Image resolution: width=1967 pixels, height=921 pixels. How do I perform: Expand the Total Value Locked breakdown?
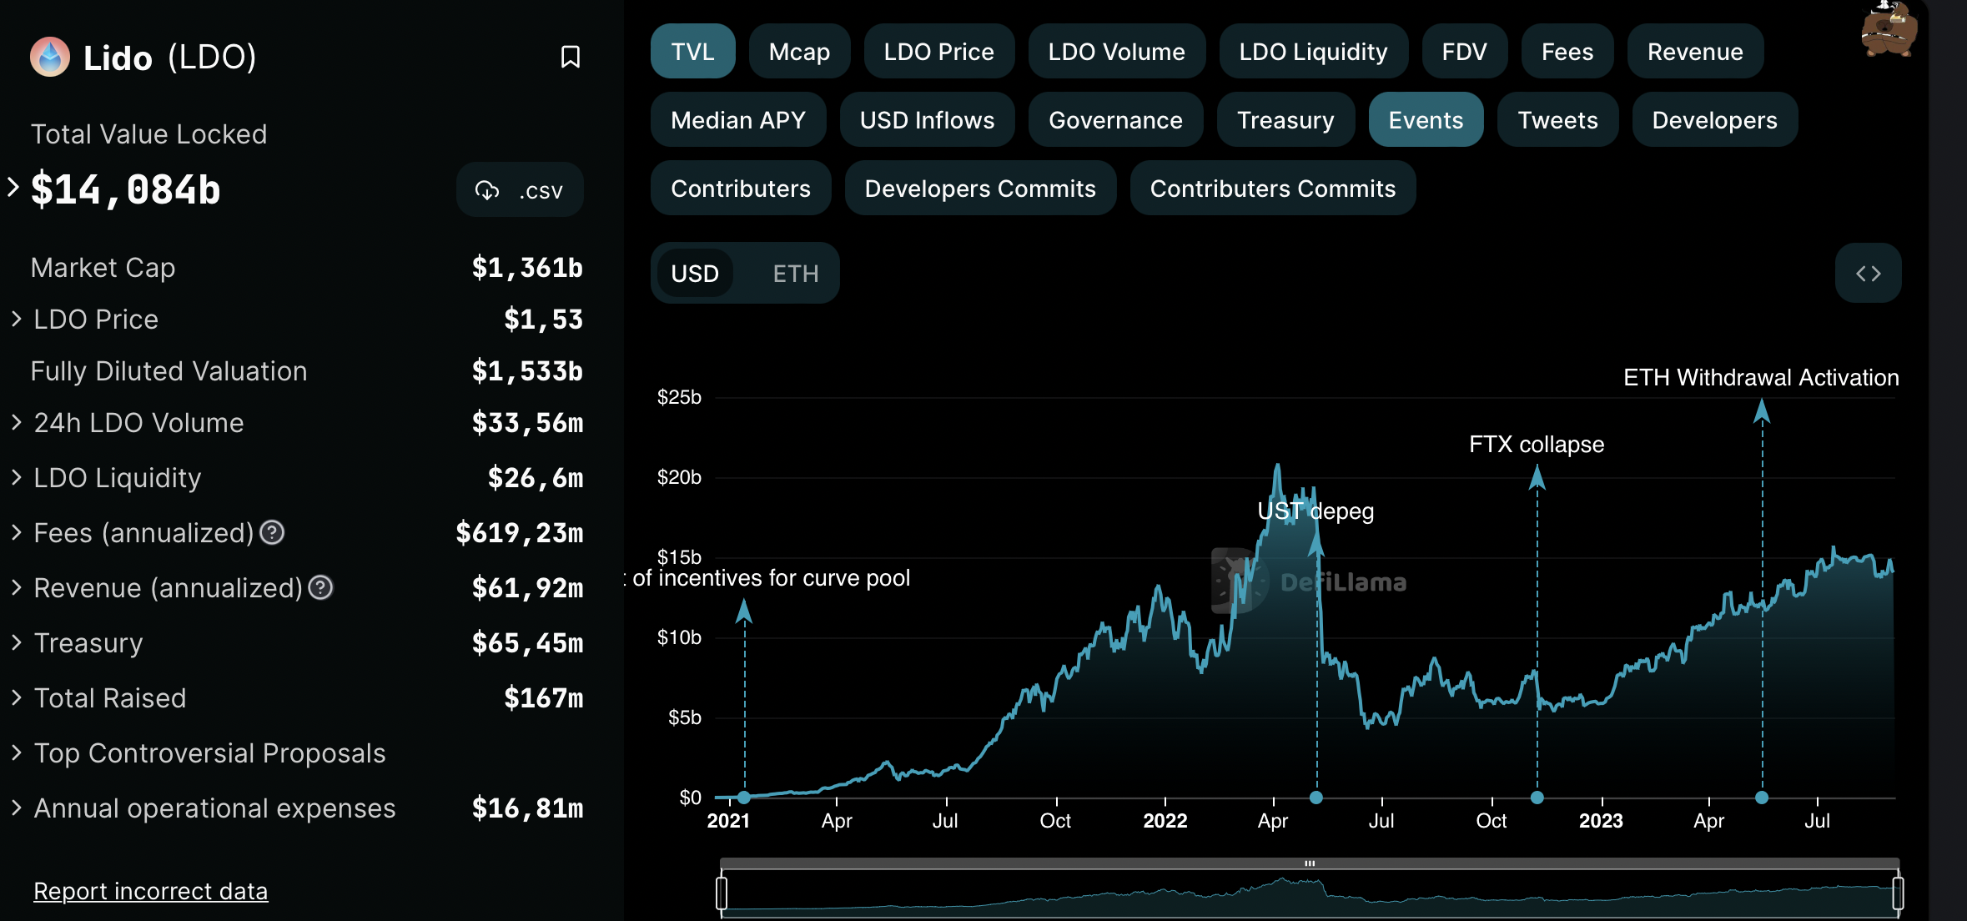coord(13,187)
